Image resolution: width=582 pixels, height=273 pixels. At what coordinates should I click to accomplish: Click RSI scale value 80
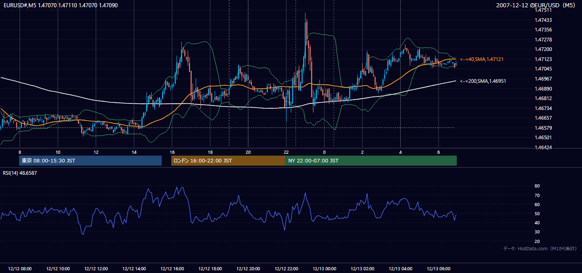click(537, 186)
